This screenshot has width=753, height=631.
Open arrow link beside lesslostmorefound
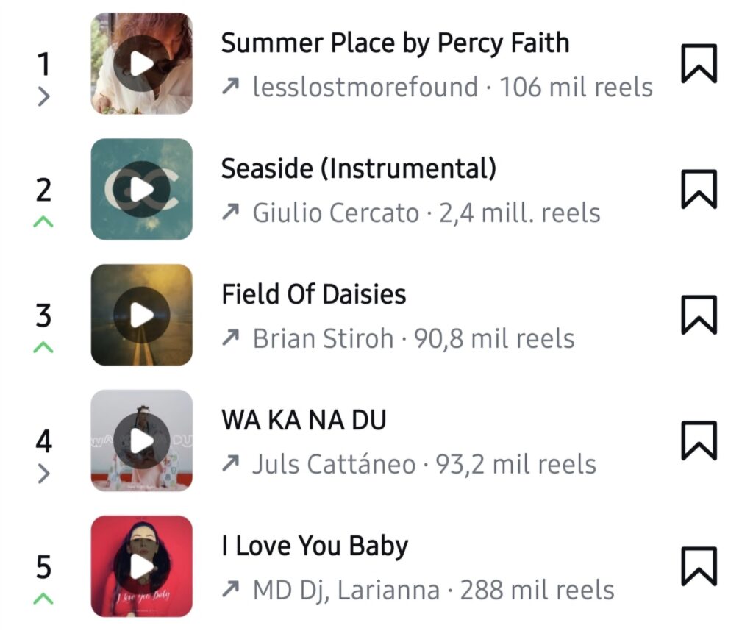(230, 87)
